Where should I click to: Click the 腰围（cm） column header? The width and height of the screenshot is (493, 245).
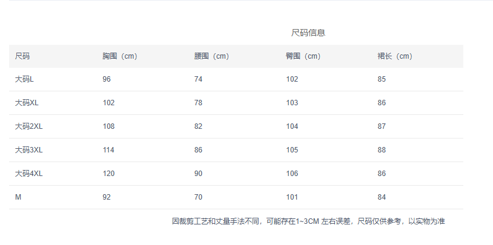point(211,56)
